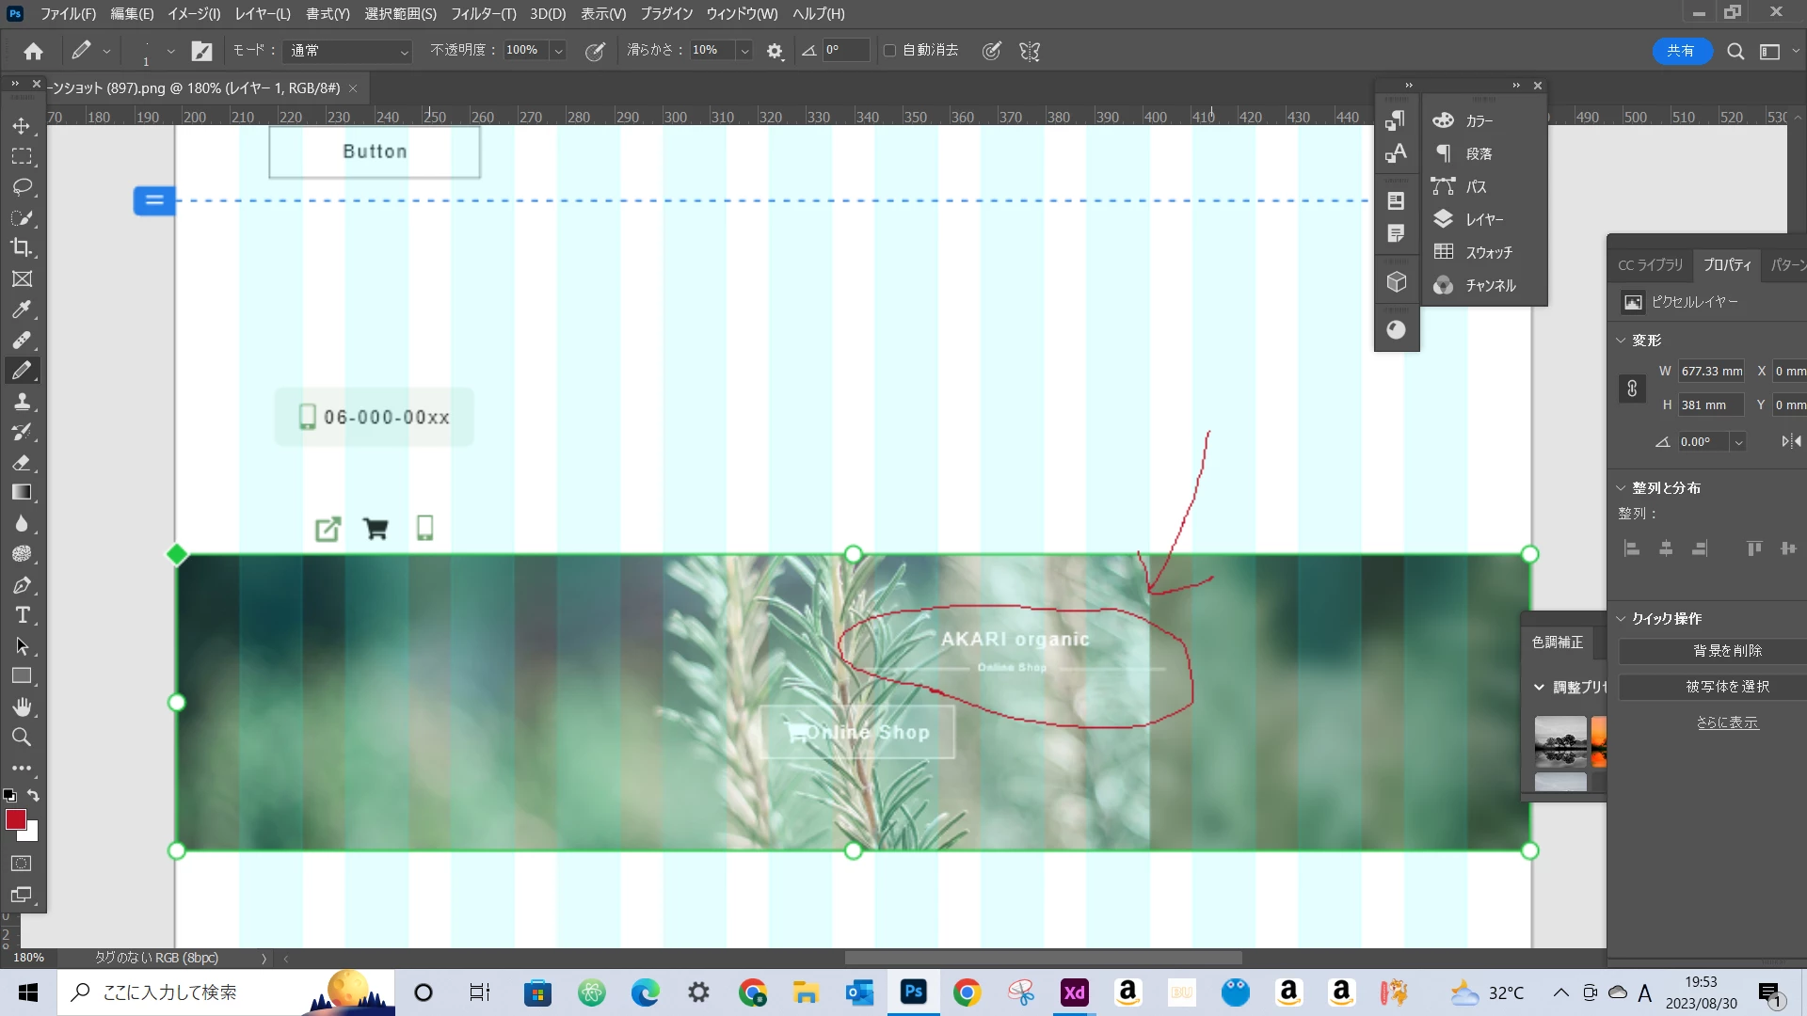Open the フィルター(T) menu
Image resolution: width=1807 pixels, height=1016 pixels.
click(483, 14)
